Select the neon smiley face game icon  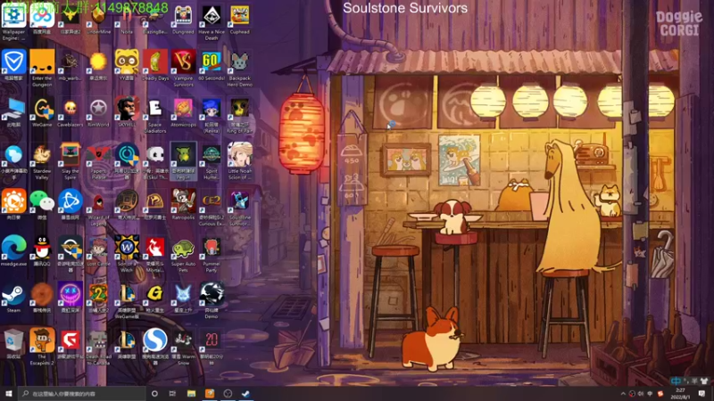pyautogui.click(x=71, y=298)
